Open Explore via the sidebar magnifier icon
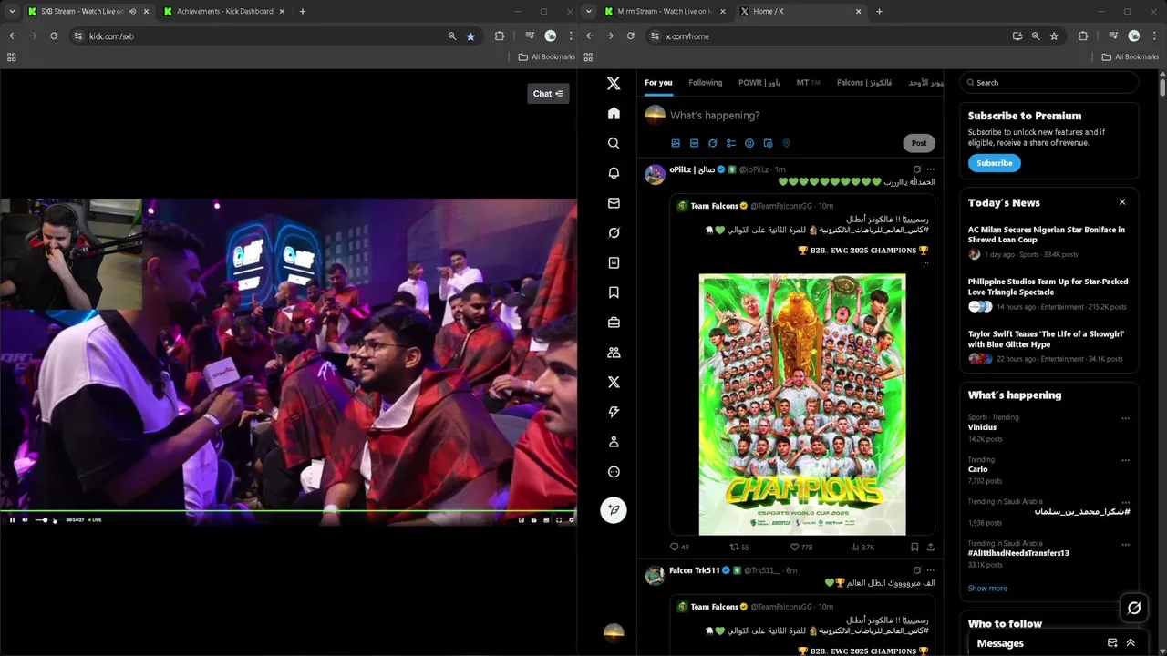 (x=614, y=143)
